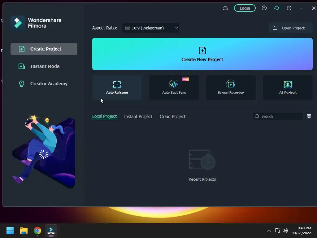317x238 pixels.
Task: Show hidden system tray icons
Action: tap(269, 231)
